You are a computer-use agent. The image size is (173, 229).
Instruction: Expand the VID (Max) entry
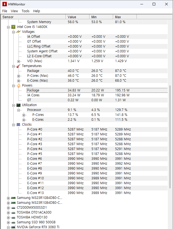pyautogui.click(x=18, y=61)
